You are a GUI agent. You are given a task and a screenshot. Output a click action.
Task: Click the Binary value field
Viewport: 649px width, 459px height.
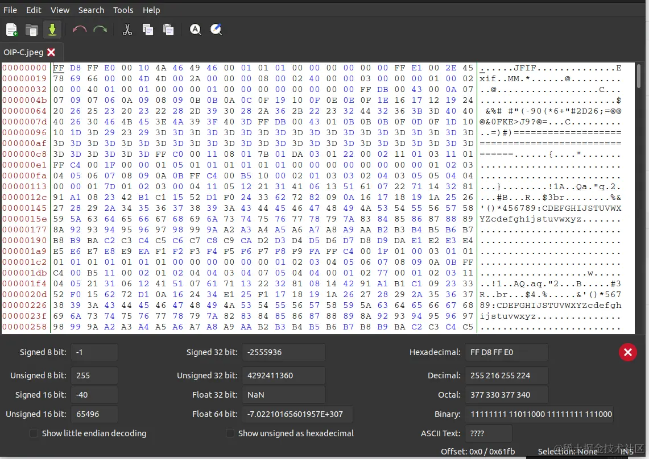[x=539, y=414]
